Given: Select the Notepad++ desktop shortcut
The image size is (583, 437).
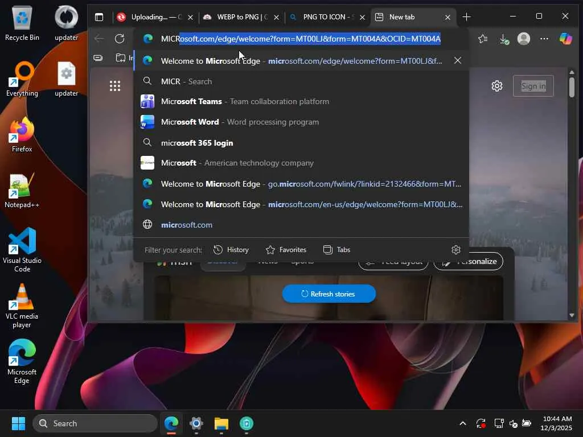Looking at the screenshot, I should 22,191.
